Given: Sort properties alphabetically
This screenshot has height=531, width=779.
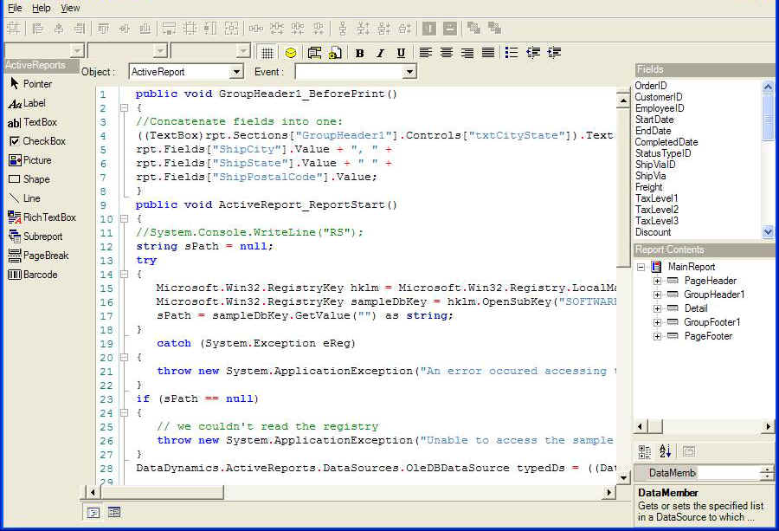Looking at the screenshot, I should tap(665, 451).
